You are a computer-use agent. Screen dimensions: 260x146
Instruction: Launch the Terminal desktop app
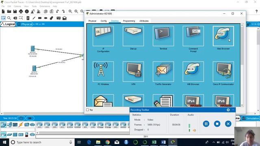coord(163,36)
